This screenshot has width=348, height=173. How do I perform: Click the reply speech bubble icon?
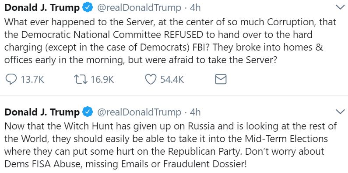(11, 79)
